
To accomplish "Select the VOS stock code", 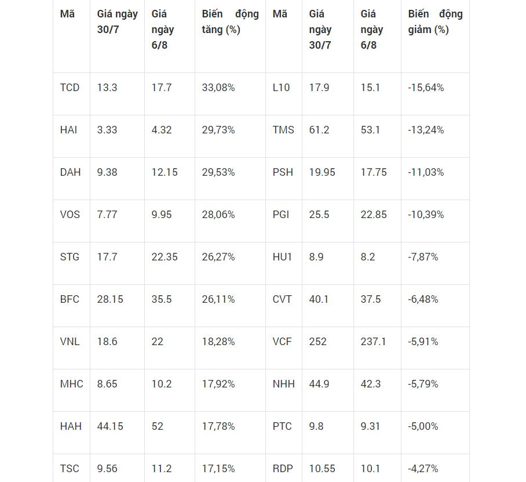I will pos(70,215).
